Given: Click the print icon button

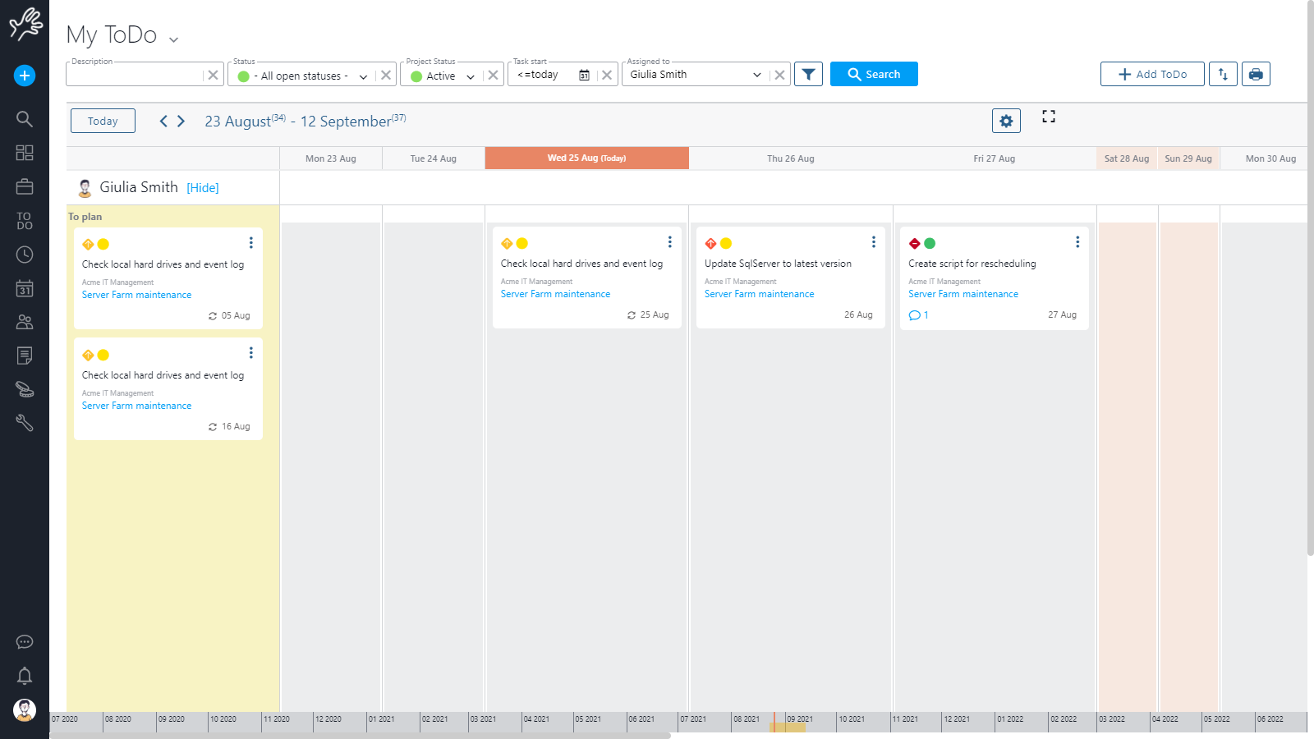Looking at the screenshot, I should pos(1256,74).
